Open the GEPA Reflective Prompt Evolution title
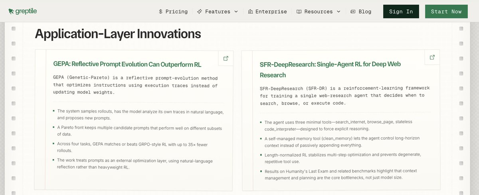Viewport: 479px width, 195px height. (x=127, y=64)
